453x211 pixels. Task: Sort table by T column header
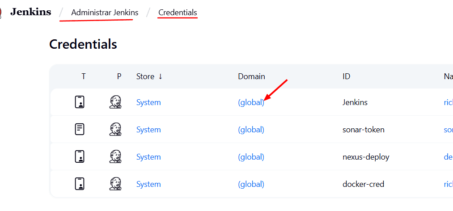point(84,76)
